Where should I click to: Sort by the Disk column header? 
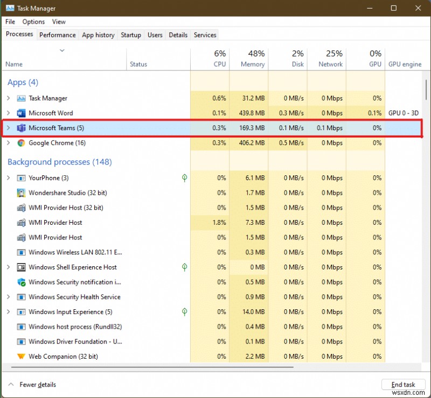coord(288,59)
